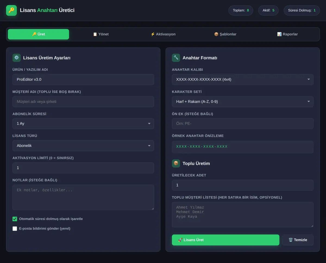Click the Lisans Üret button
This screenshot has height=263, width=326.
click(x=225, y=240)
